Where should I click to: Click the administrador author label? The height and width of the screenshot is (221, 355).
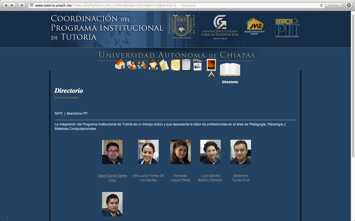[67, 97]
